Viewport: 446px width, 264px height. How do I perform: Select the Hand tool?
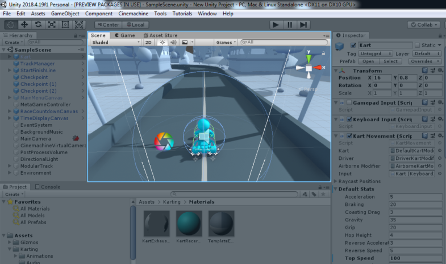tap(11, 25)
